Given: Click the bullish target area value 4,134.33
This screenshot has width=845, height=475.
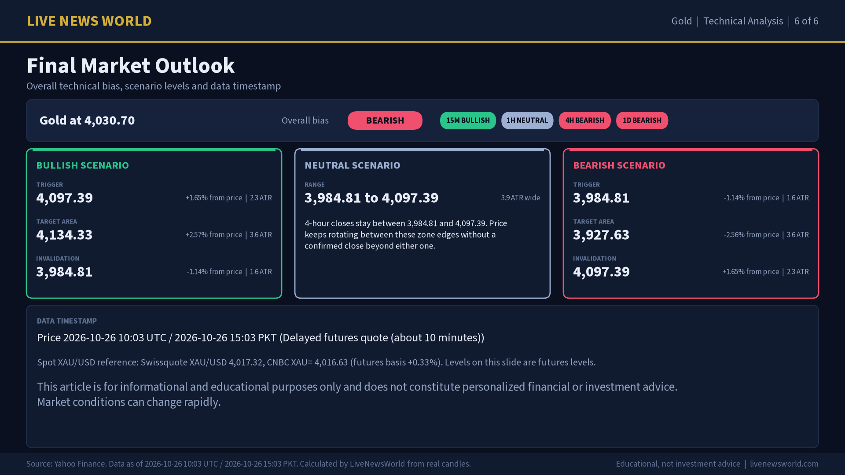Looking at the screenshot, I should 64,235.
